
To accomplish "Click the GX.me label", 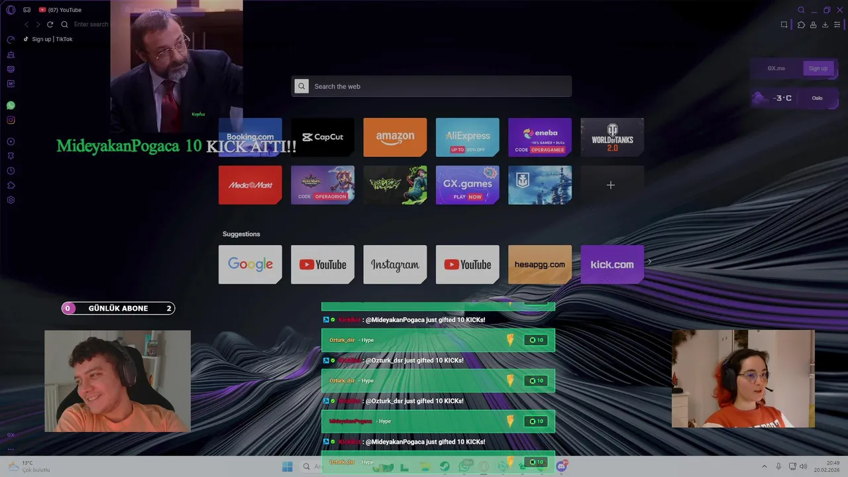I will pyautogui.click(x=776, y=68).
